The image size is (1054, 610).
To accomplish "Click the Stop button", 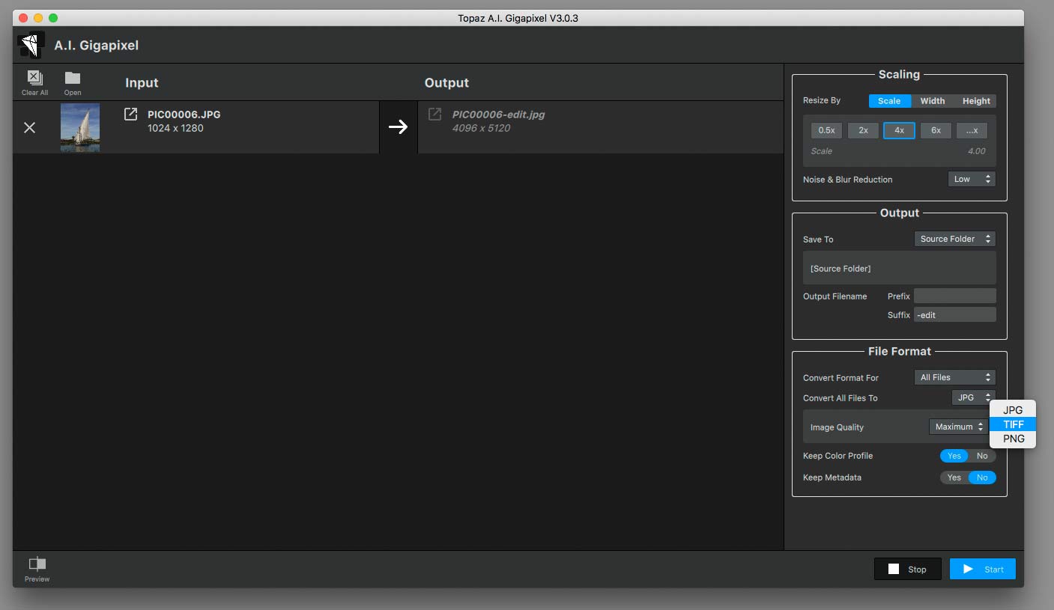I will click(908, 569).
